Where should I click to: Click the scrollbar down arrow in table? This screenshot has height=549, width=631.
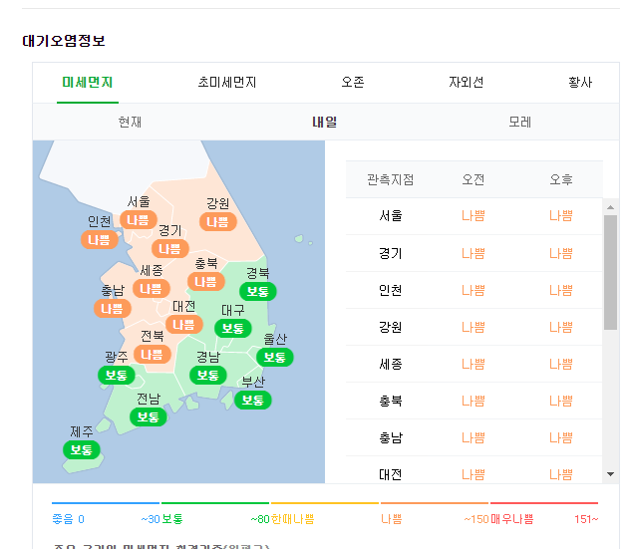pyautogui.click(x=610, y=474)
